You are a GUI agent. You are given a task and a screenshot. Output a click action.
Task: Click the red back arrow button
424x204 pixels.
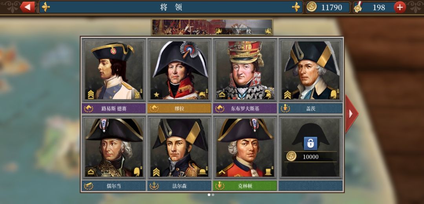[27, 7]
